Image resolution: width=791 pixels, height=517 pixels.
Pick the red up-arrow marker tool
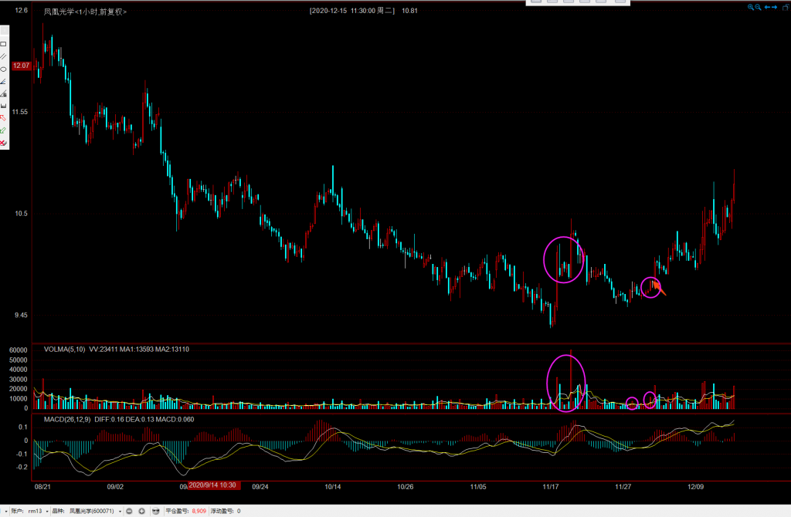click(4, 118)
